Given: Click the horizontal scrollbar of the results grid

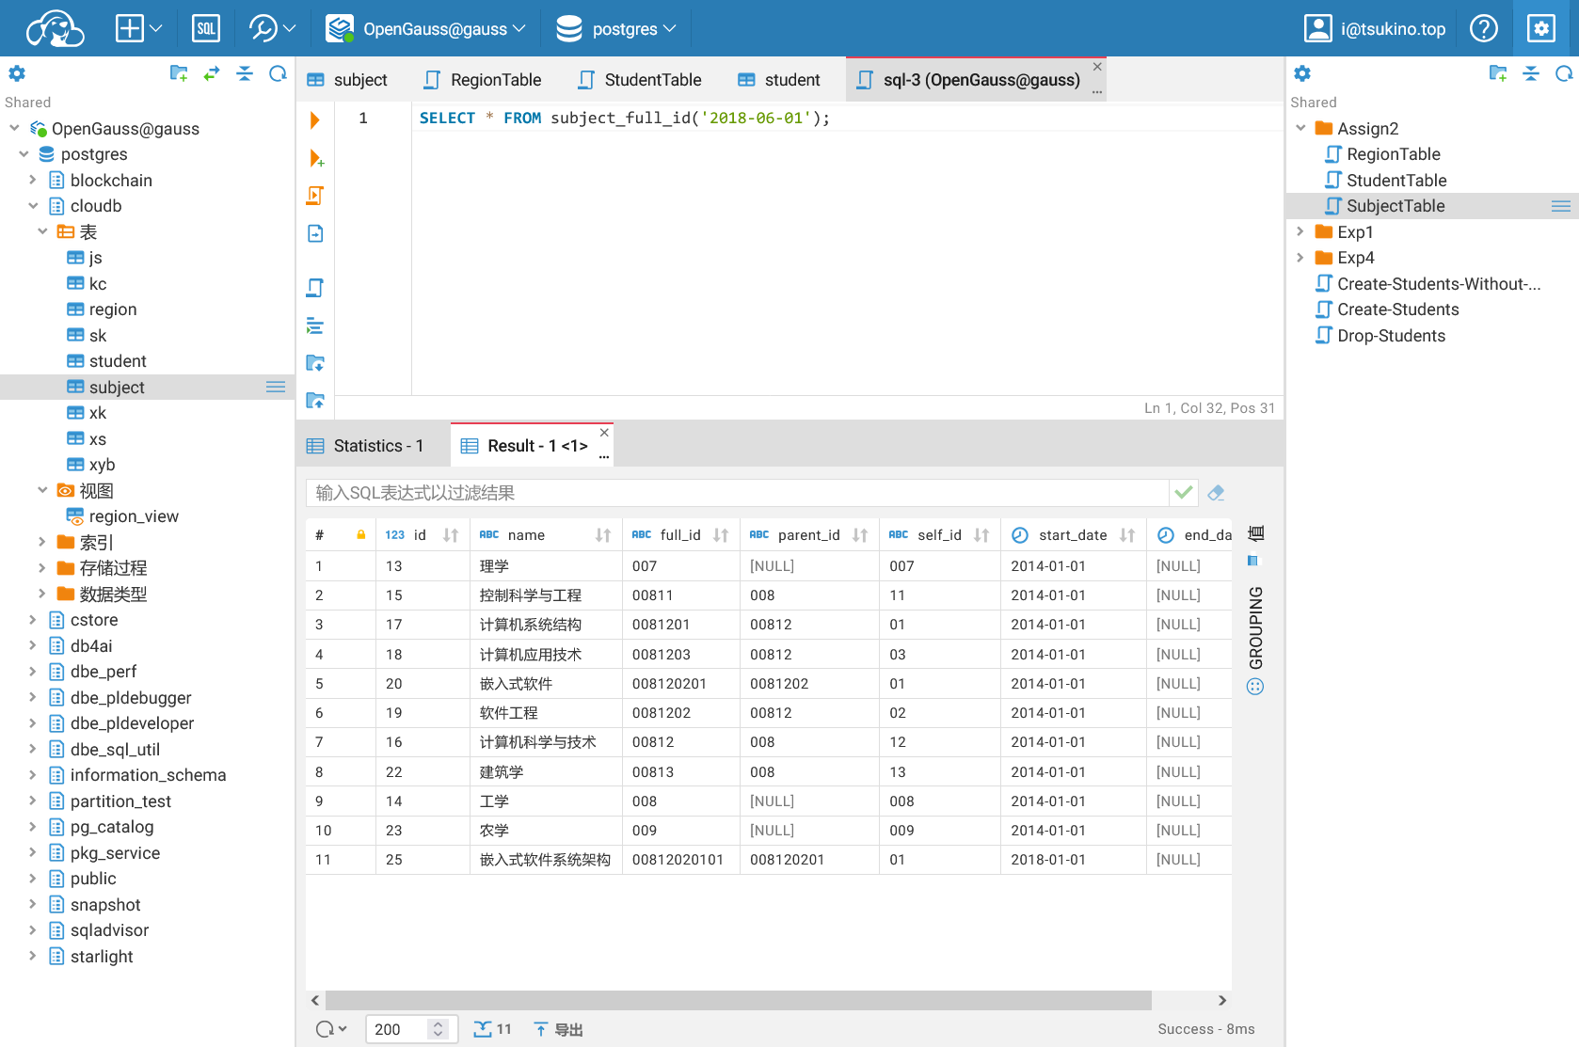Looking at the screenshot, I should coord(738,1000).
